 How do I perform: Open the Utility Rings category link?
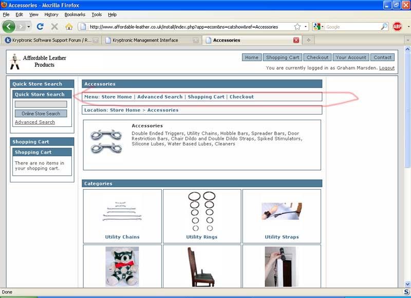pyautogui.click(x=201, y=237)
